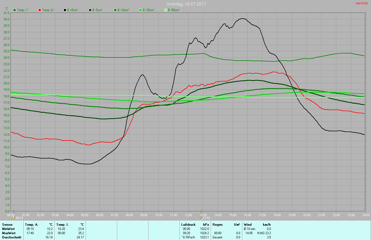Click the 'km/h' unit header

267,225
